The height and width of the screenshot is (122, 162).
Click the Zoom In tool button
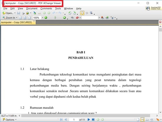(9, 18)
